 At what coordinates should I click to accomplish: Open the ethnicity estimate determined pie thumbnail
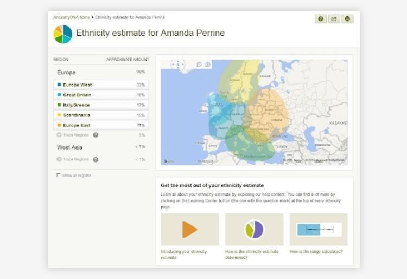point(254,230)
